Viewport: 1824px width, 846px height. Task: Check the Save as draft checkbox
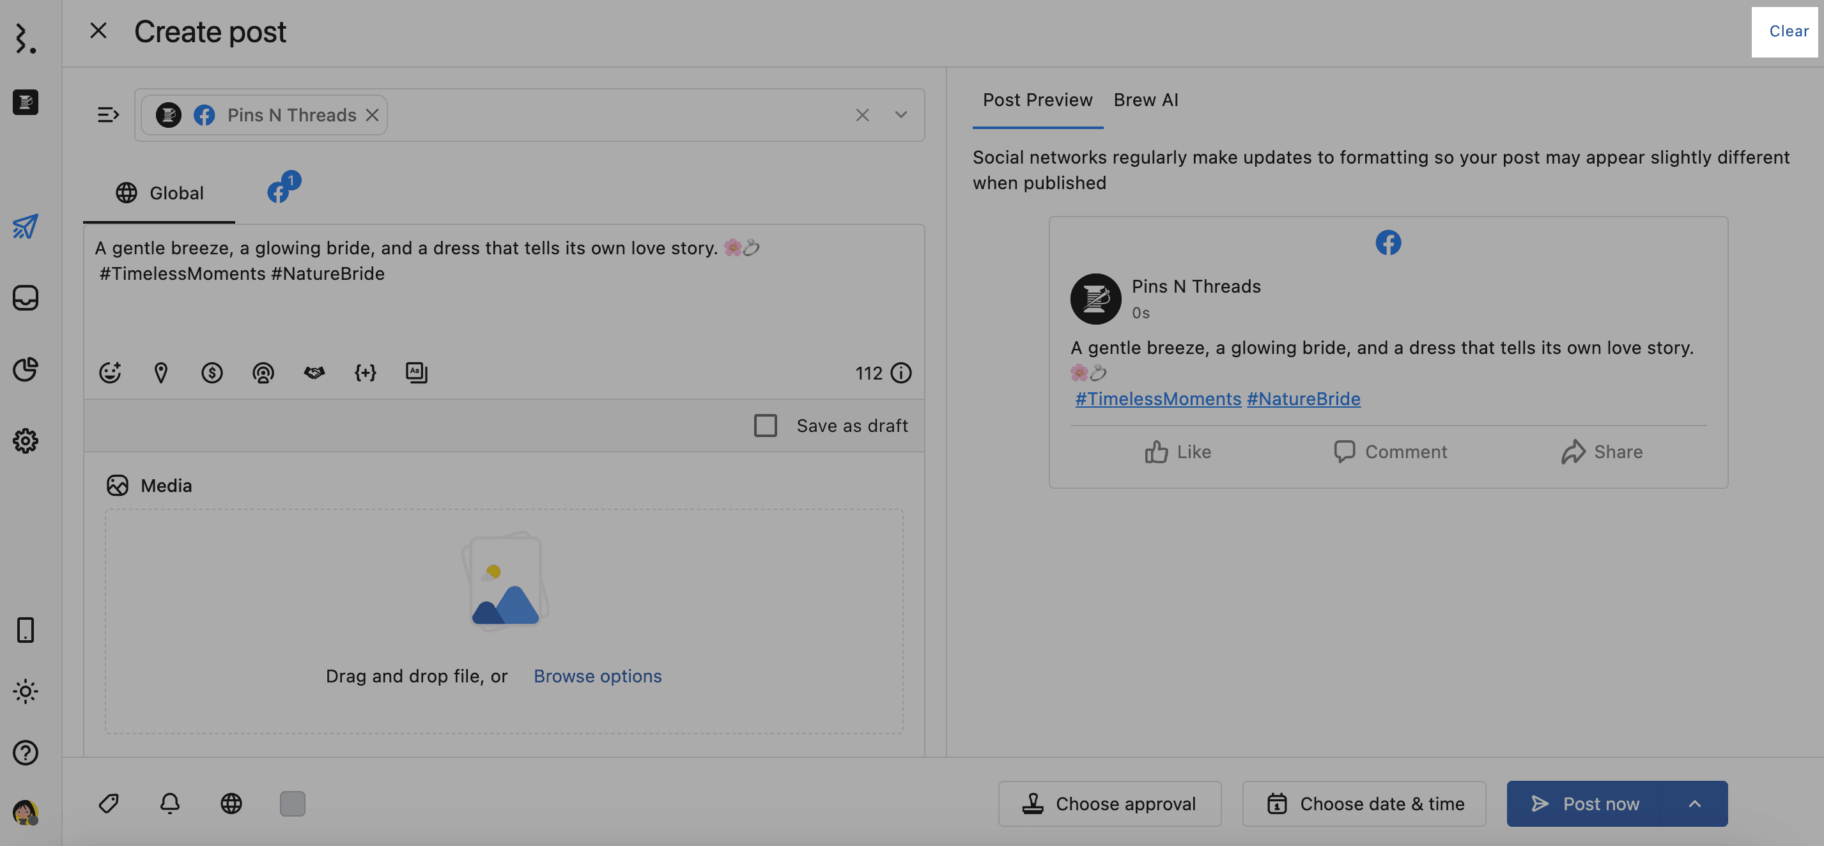point(765,426)
